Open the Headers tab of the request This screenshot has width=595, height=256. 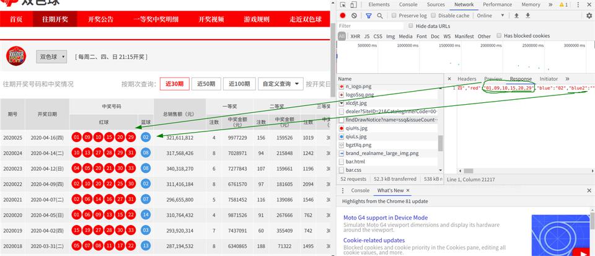[x=467, y=79]
